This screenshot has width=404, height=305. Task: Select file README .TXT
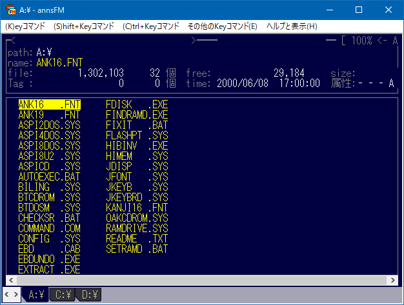pyautogui.click(x=137, y=239)
